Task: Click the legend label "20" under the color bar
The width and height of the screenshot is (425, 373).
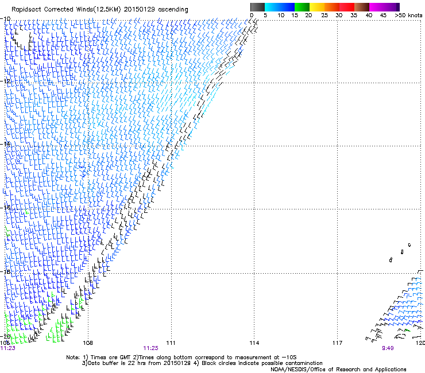Action: (308, 15)
